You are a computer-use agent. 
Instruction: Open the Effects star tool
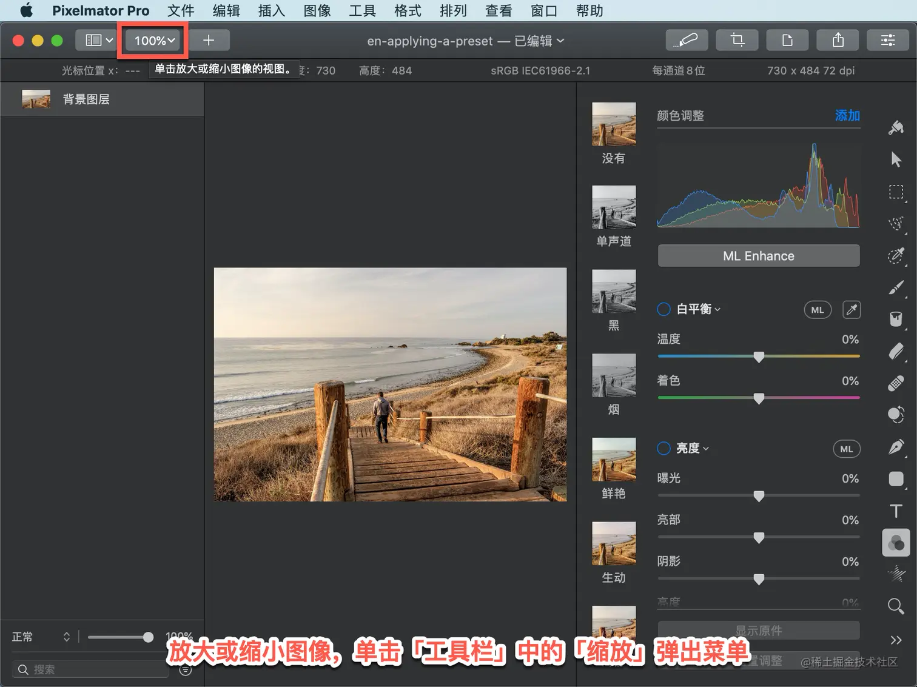point(896,574)
